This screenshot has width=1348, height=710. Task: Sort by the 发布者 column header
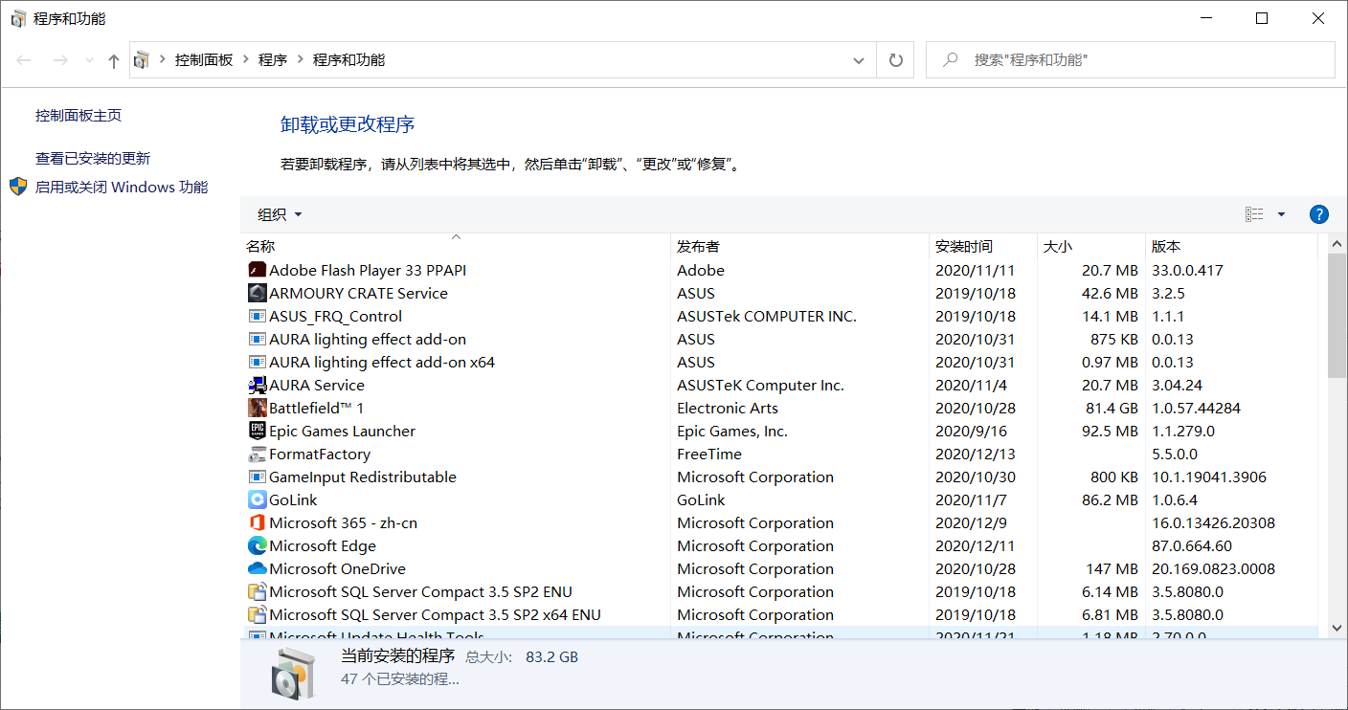tap(800, 246)
